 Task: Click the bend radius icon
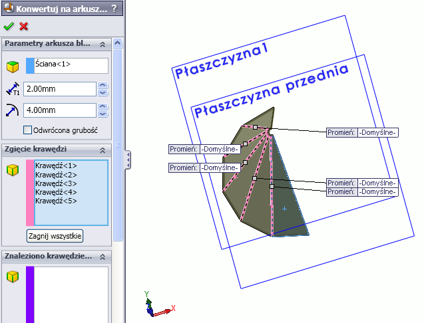pyautogui.click(x=12, y=110)
